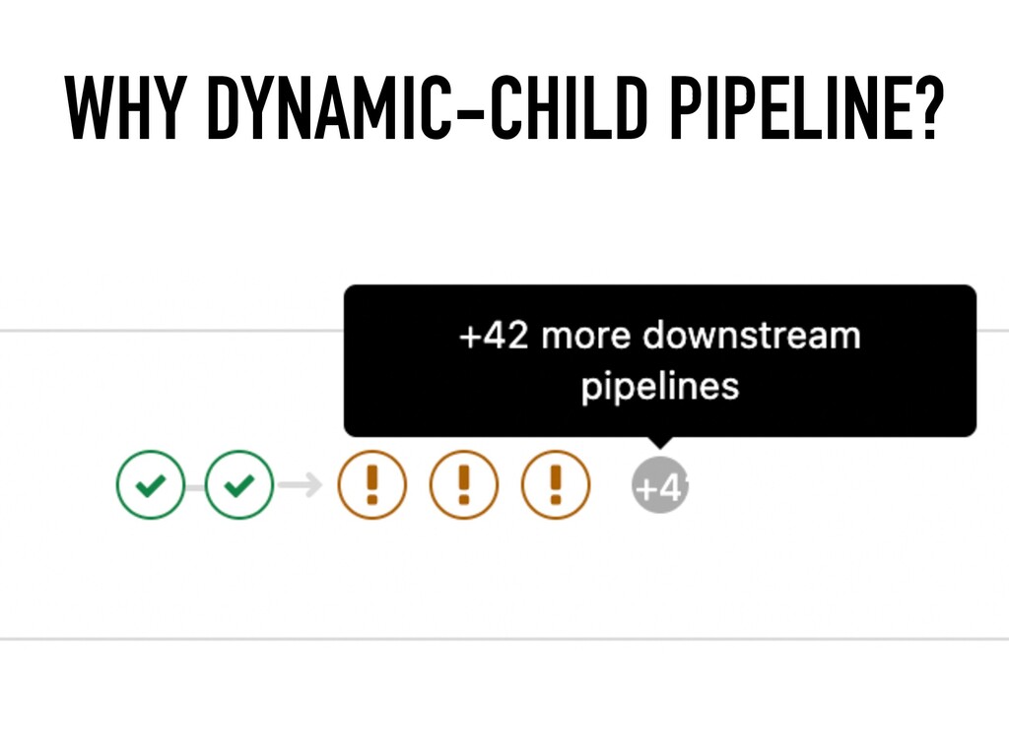Click the black downstream pipelines tooltip
The image size is (1009, 756).
(660, 360)
